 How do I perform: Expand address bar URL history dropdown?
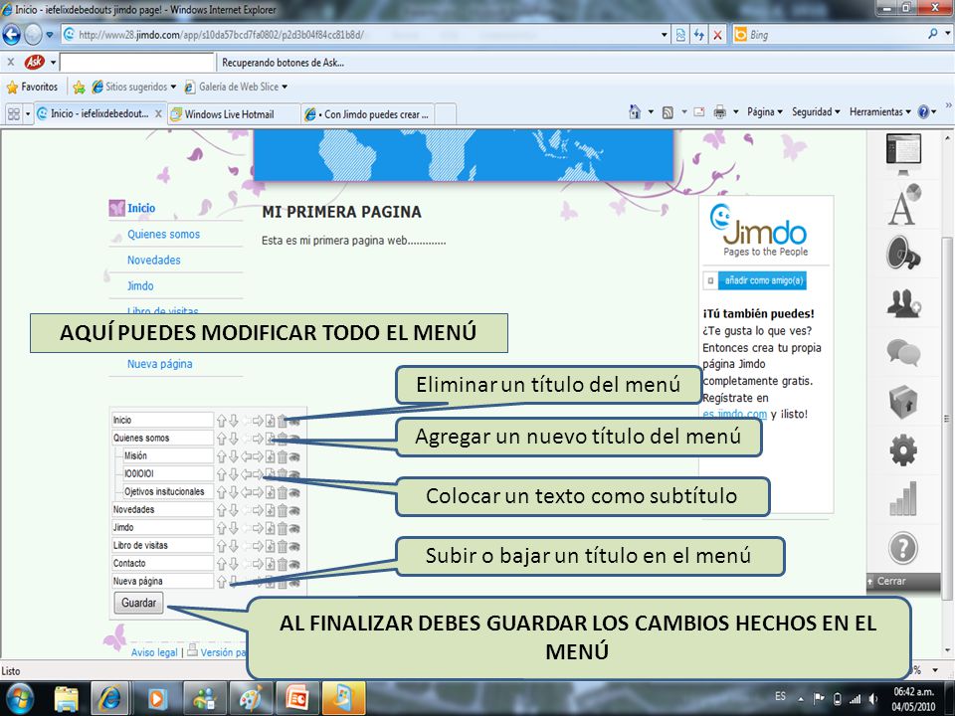665,35
